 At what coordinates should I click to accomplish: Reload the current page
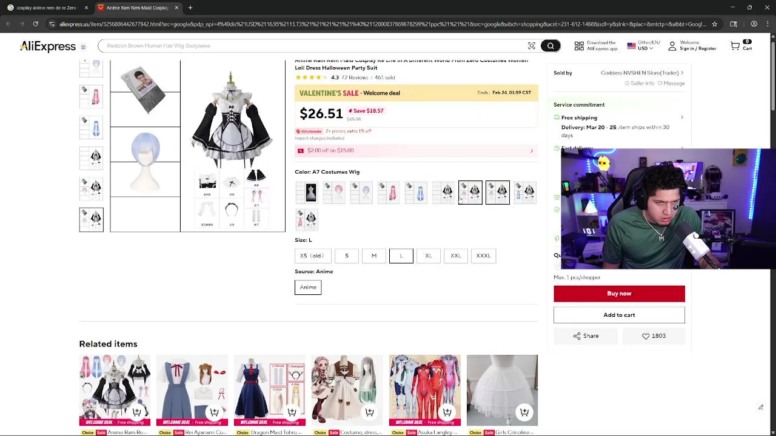point(35,24)
